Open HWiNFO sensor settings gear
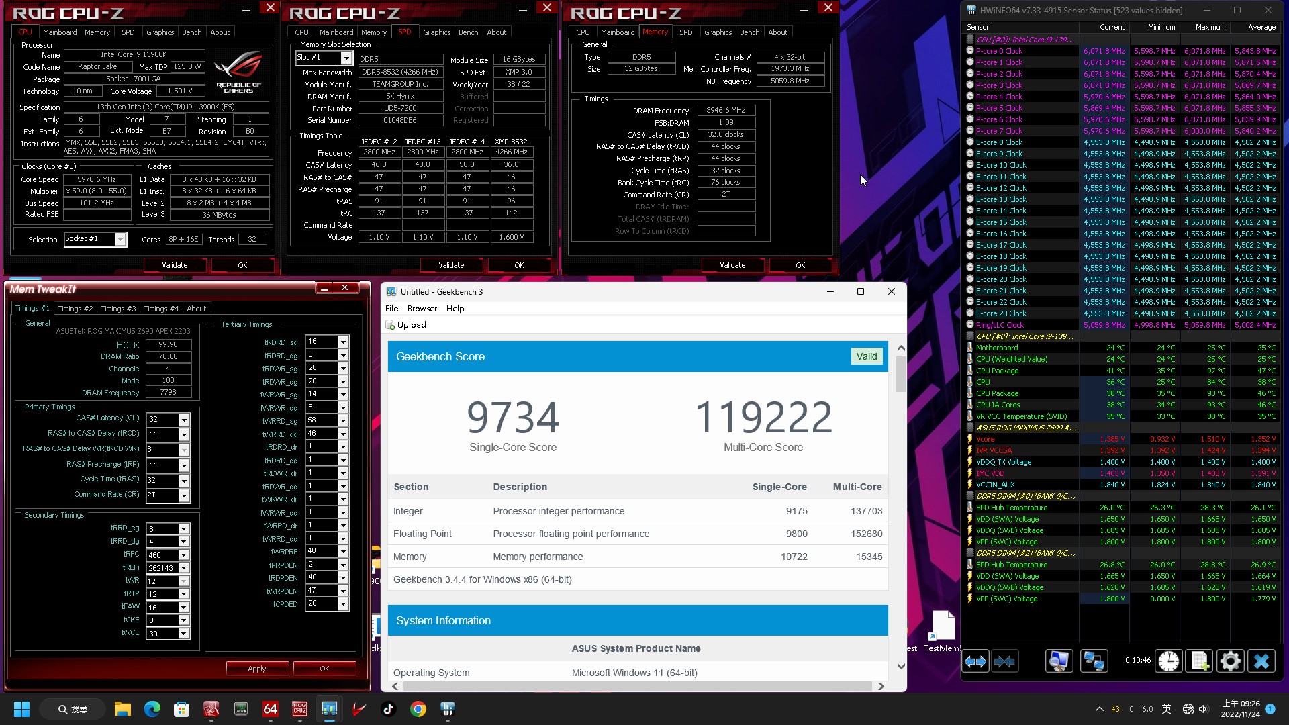Viewport: 1289px width, 725px height. point(1231,661)
